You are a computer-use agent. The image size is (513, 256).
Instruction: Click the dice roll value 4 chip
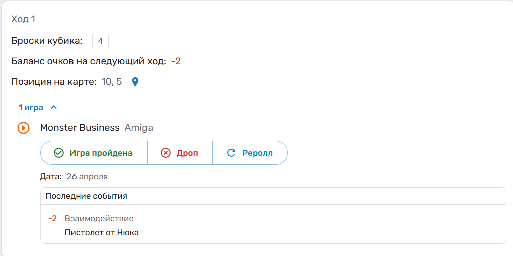pyautogui.click(x=100, y=41)
